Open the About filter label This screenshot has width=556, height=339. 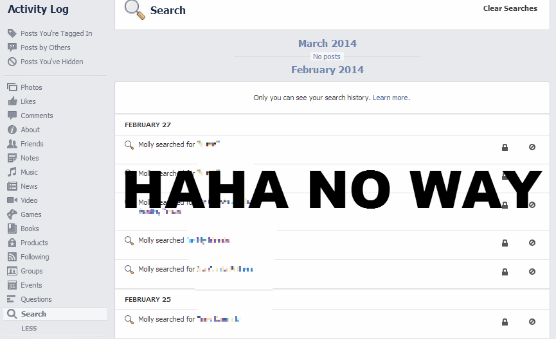coord(30,130)
